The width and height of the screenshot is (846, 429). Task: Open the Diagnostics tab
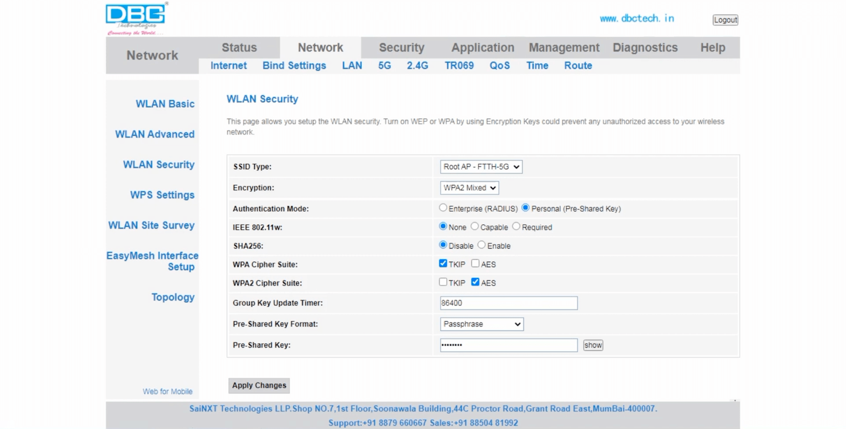point(645,48)
